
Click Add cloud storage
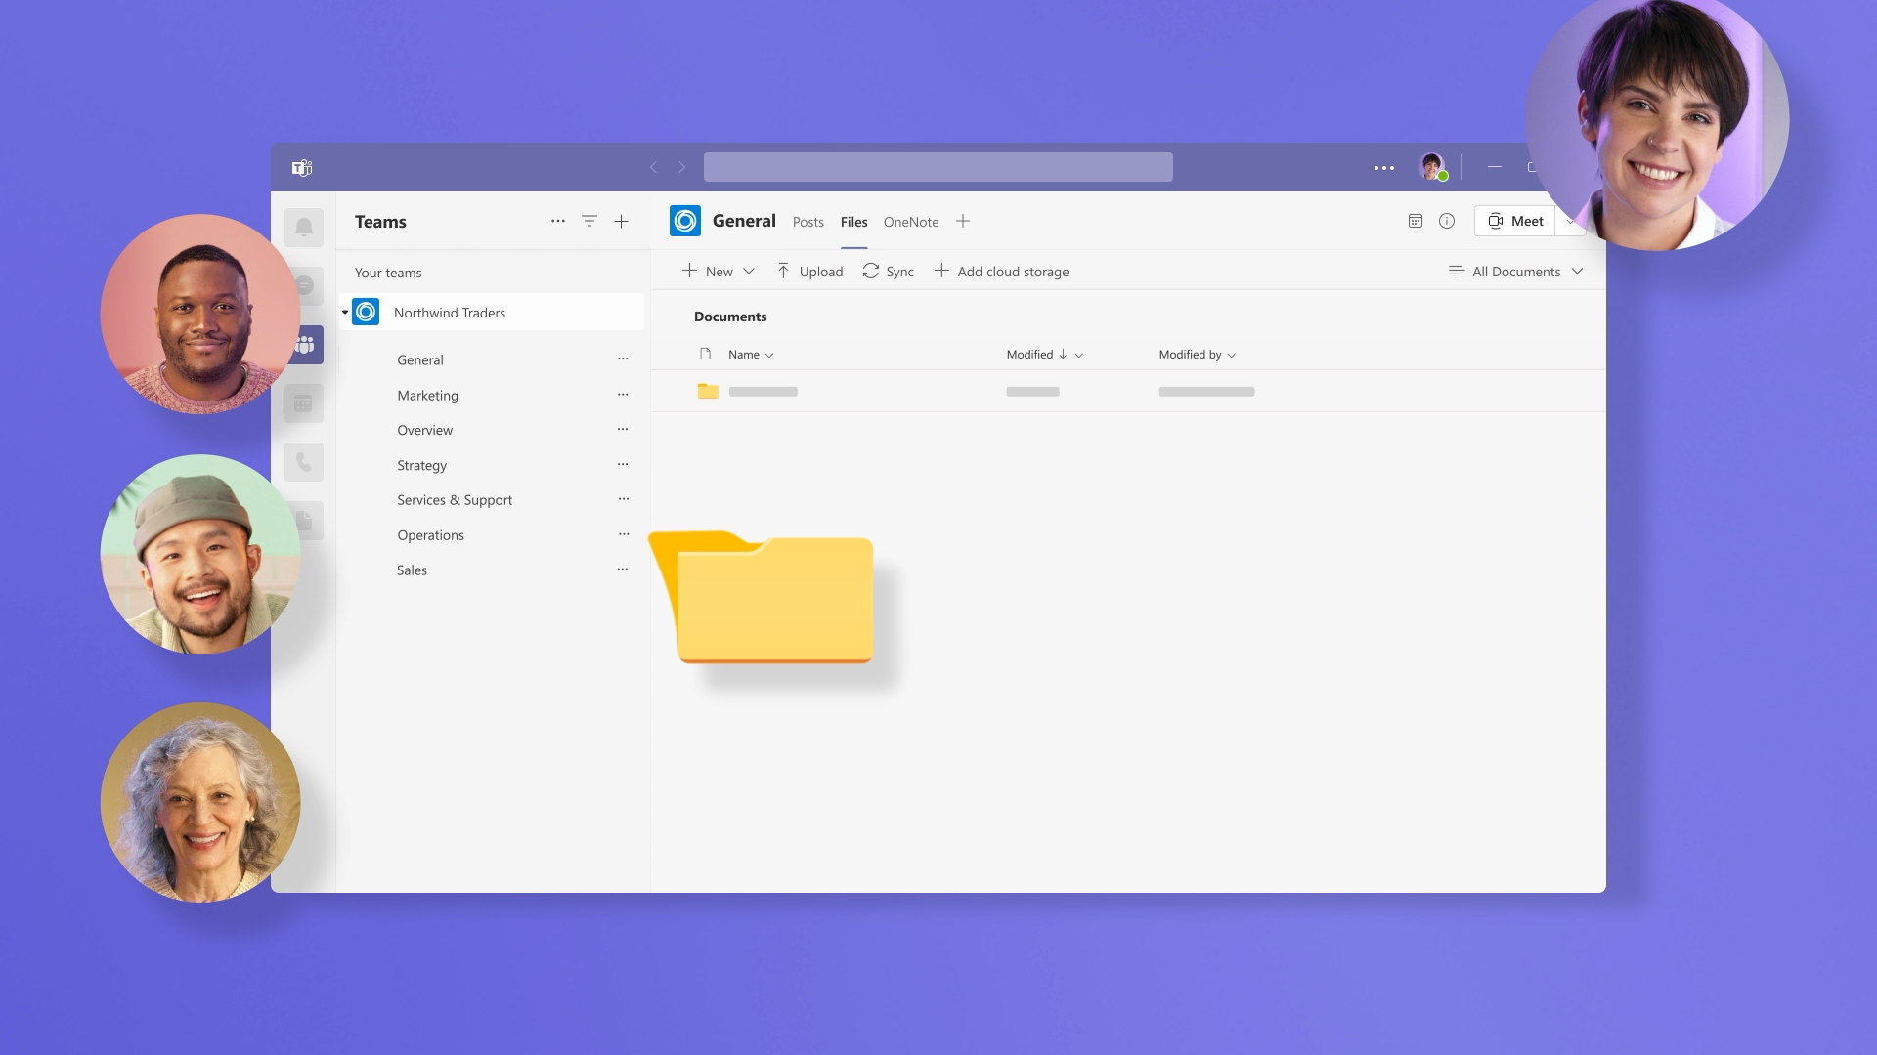pyautogui.click(x=1001, y=272)
